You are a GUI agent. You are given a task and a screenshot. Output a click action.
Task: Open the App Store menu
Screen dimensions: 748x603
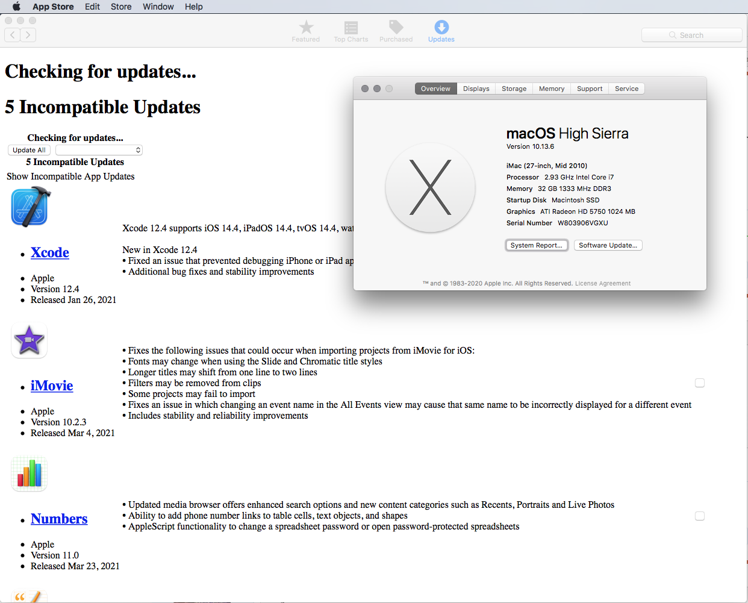click(53, 7)
